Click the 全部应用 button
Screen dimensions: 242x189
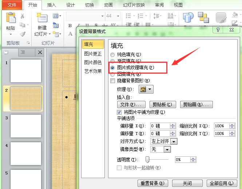(222, 183)
